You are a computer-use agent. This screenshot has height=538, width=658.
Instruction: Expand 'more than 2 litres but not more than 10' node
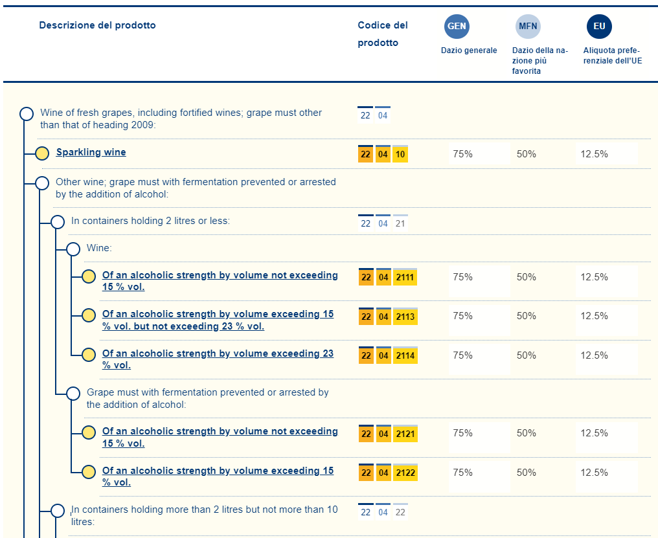tap(58, 511)
